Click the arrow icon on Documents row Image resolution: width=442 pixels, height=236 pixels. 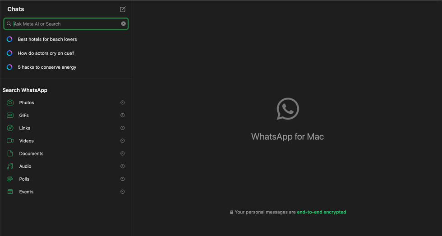click(122, 153)
